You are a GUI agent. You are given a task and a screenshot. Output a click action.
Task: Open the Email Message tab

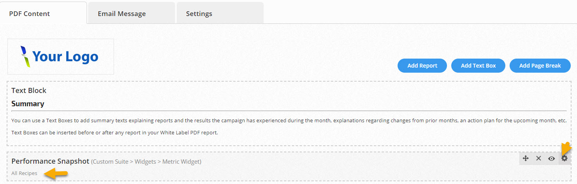tap(122, 14)
